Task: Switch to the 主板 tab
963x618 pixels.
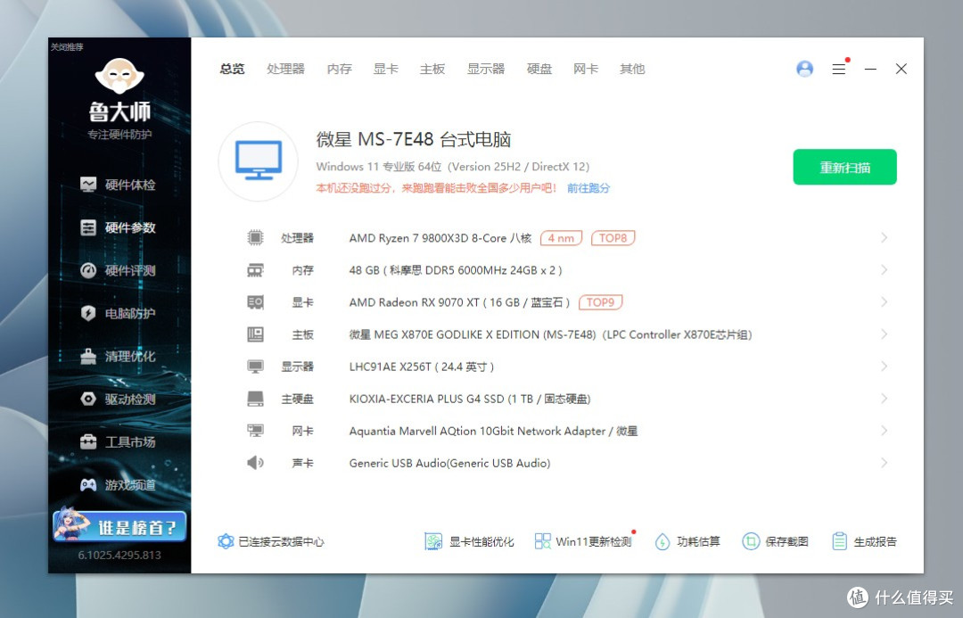Action: click(x=432, y=69)
